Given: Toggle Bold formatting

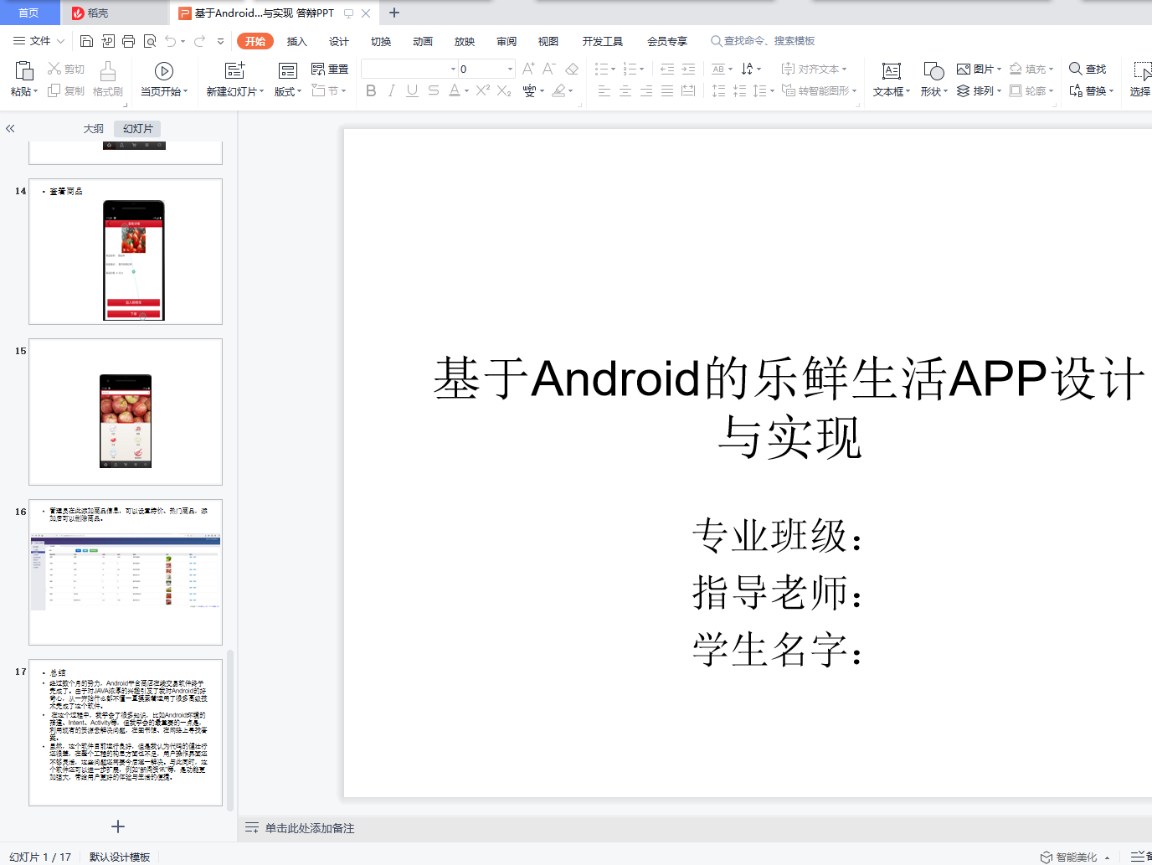Looking at the screenshot, I should click(371, 90).
